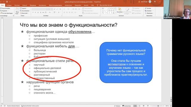Click Schnellformatvorlagen button
This screenshot has width=191, height=107.
pyautogui.click(x=127, y=11)
